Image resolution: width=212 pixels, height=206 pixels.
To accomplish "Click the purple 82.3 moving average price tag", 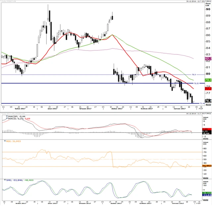I will point(208,58).
